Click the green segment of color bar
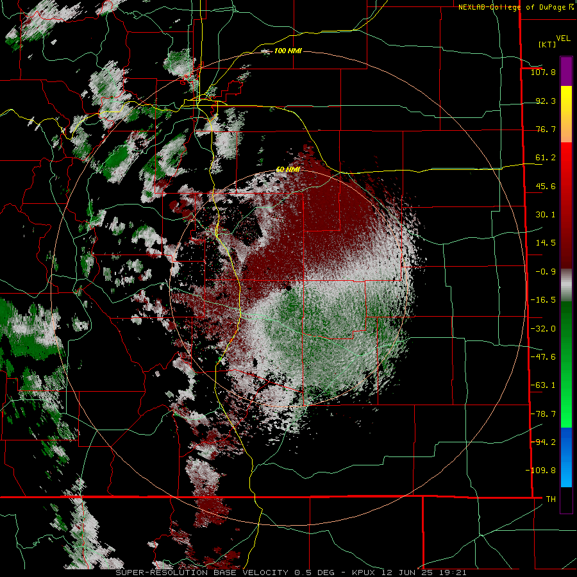This screenshot has height=577, width=577. tap(566, 364)
